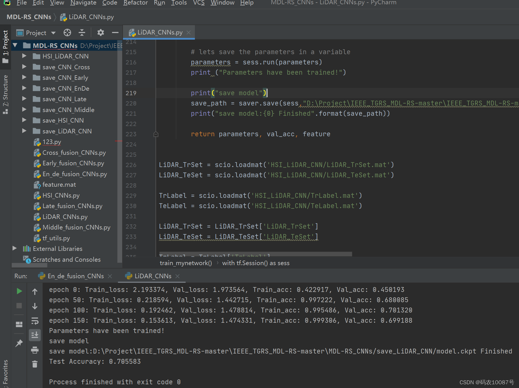Open the Run menu
This screenshot has width=519, height=388.
pyautogui.click(x=159, y=3)
